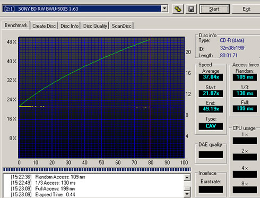Screen dimensions: 260x198
Task: Open the Create Disc tab
Action: click(x=44, y=26)
